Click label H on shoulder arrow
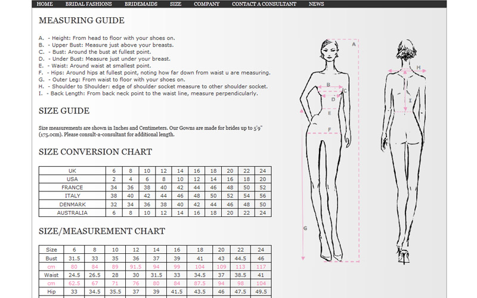The width and height of the screenshot is (477, 298). (419, 67)
